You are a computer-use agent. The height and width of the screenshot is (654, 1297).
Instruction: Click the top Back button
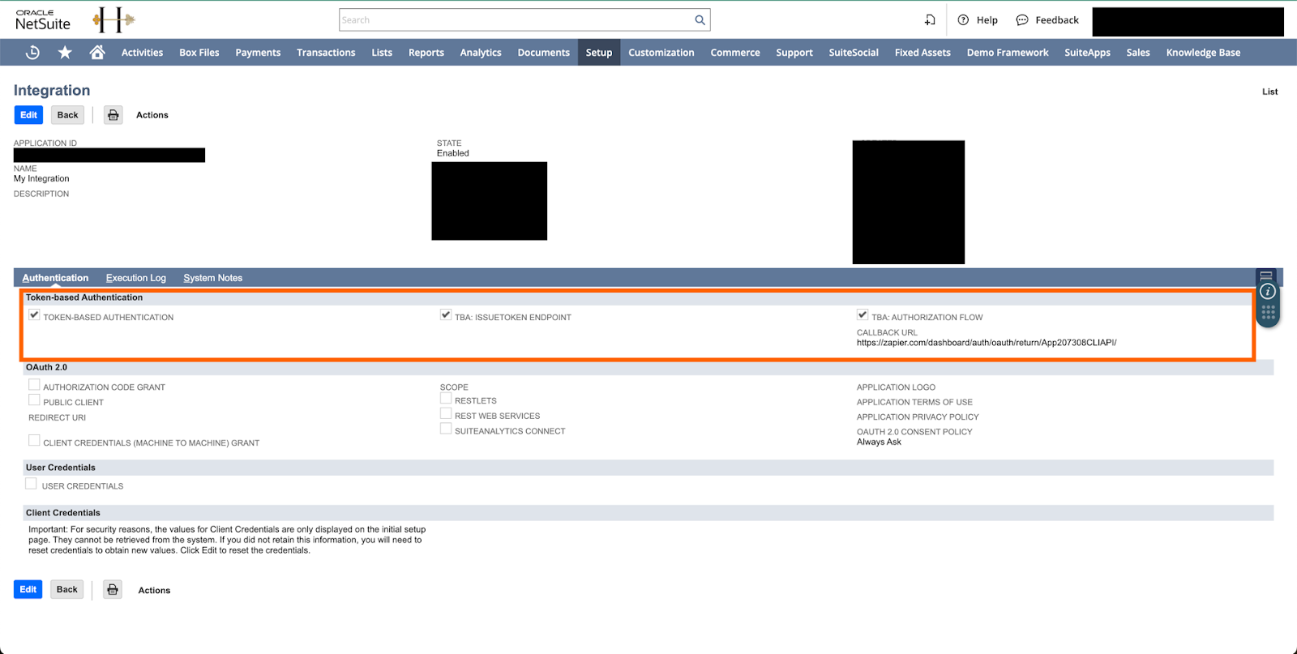tap(68, 115)
